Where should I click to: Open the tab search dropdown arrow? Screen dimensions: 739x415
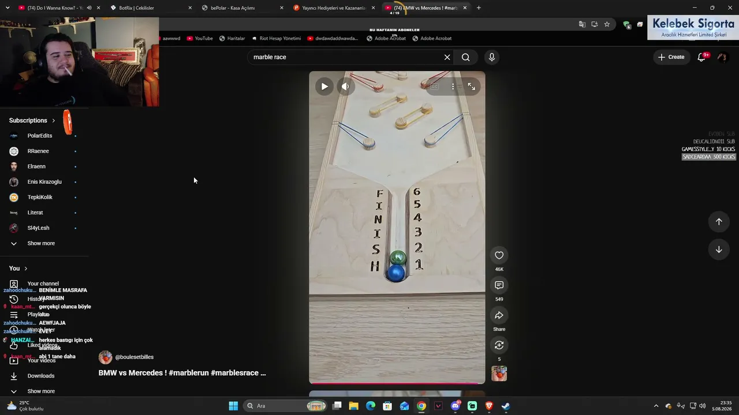click(8, 8)
